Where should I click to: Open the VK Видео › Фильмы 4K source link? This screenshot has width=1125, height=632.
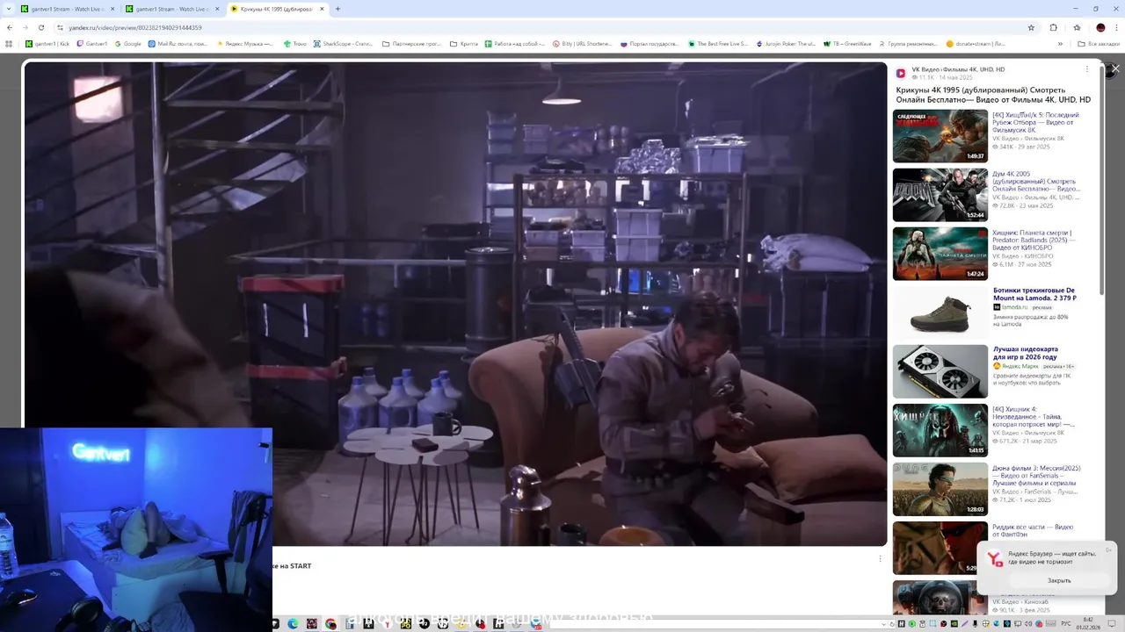coord(958,69)
